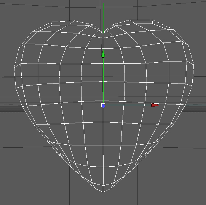206x205 pixels.
Task: Click the green Y-axis arrow handle
Action: (x=103, y=54)
